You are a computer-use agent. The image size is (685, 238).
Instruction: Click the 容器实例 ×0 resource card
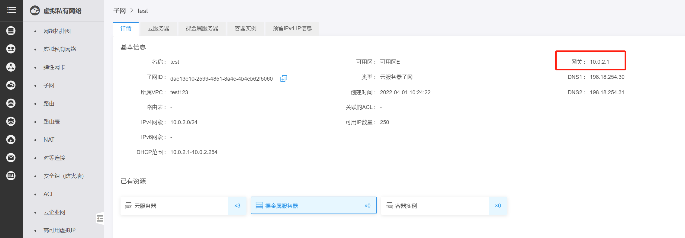444,206
